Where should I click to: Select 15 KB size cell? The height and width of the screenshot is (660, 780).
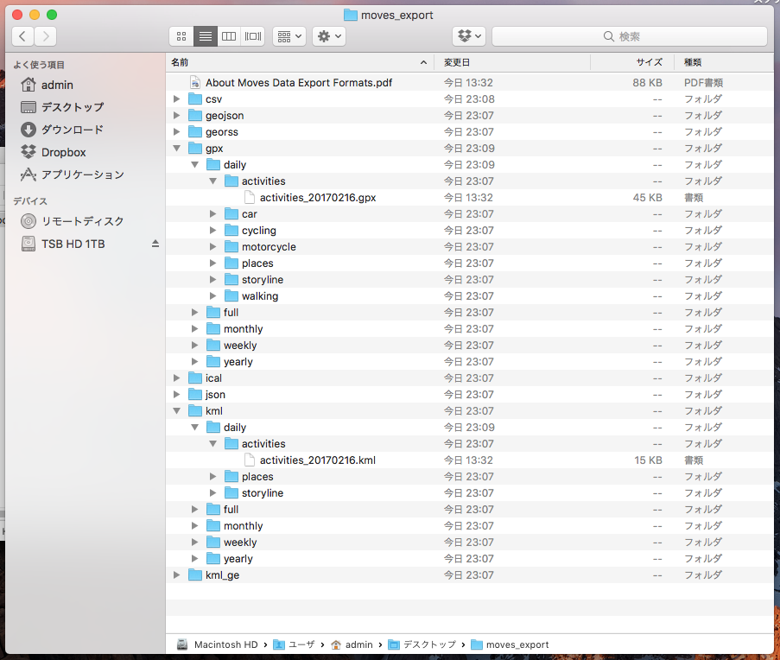pos(648,460)
